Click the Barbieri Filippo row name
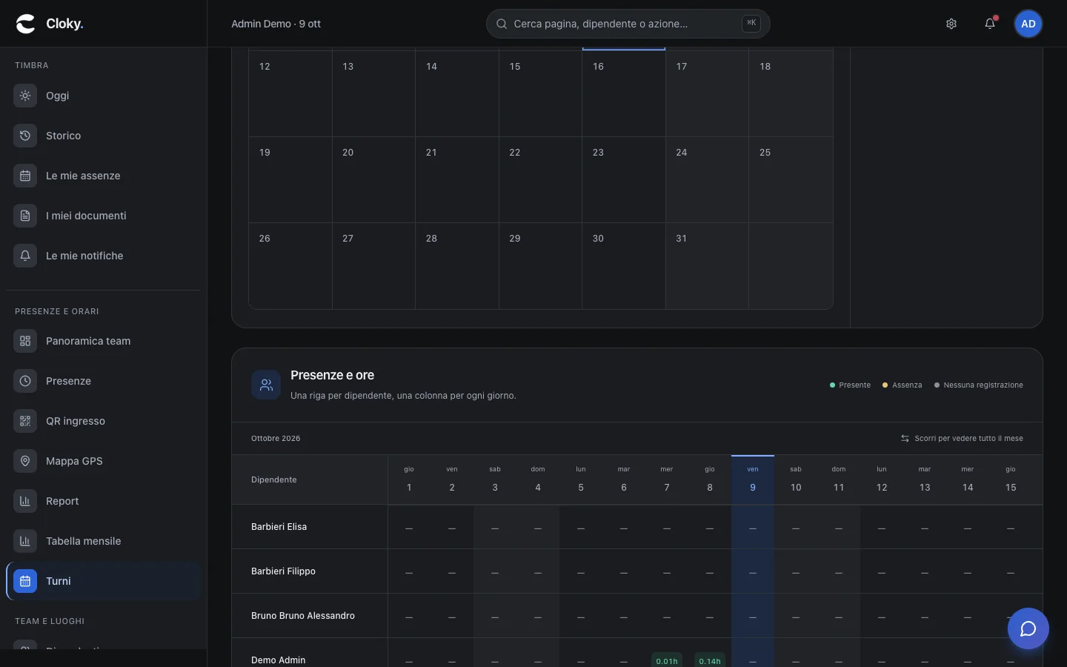Viewport: 1067px width, 667px height. pos(283,571)
